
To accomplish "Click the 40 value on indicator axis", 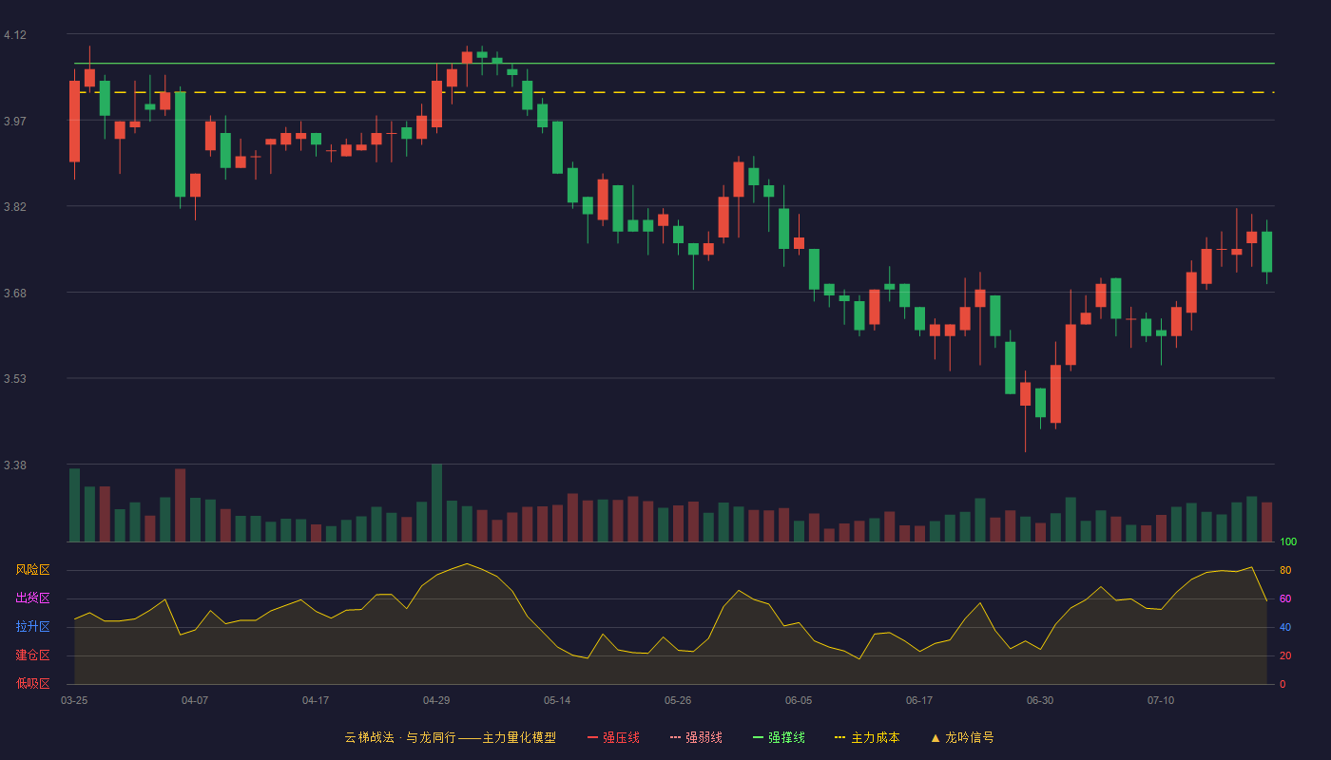I will (x=1285, y=627).
